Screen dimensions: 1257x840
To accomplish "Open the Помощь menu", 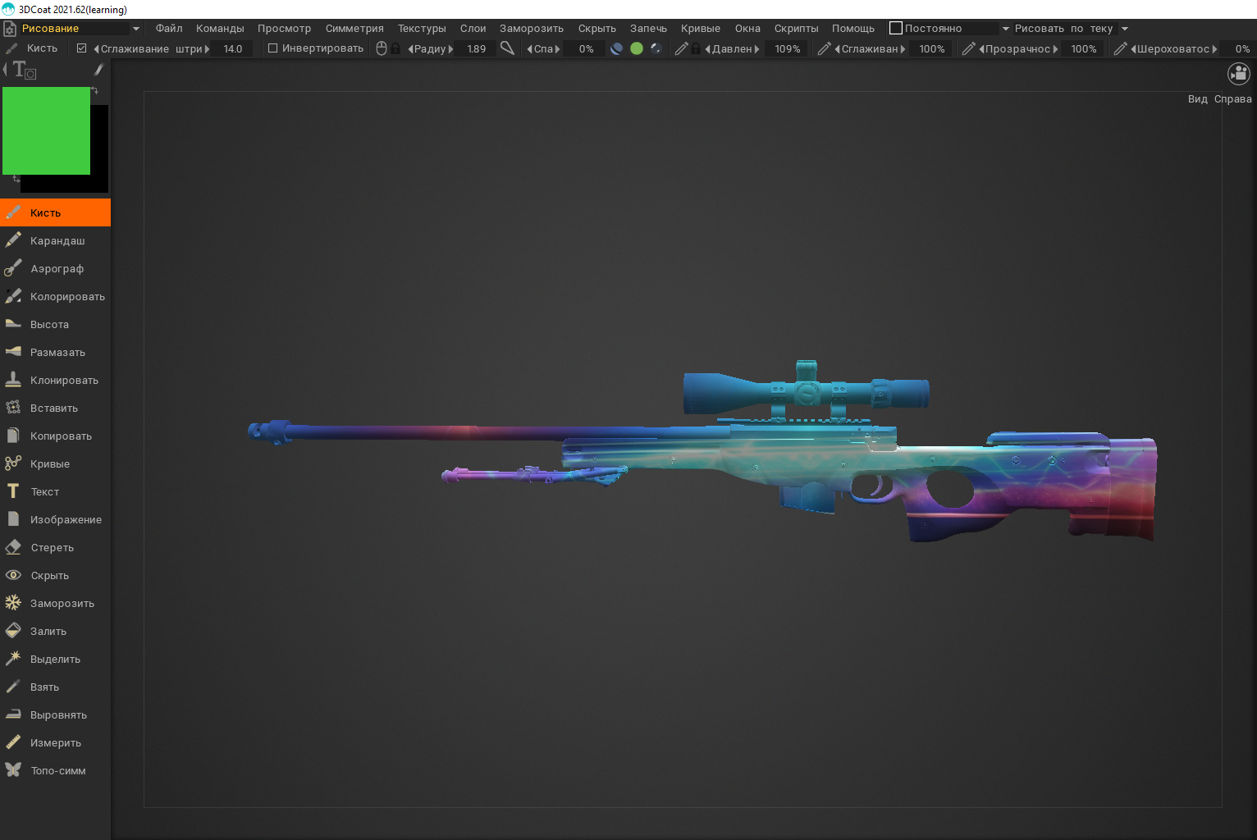I will (853, 28).
